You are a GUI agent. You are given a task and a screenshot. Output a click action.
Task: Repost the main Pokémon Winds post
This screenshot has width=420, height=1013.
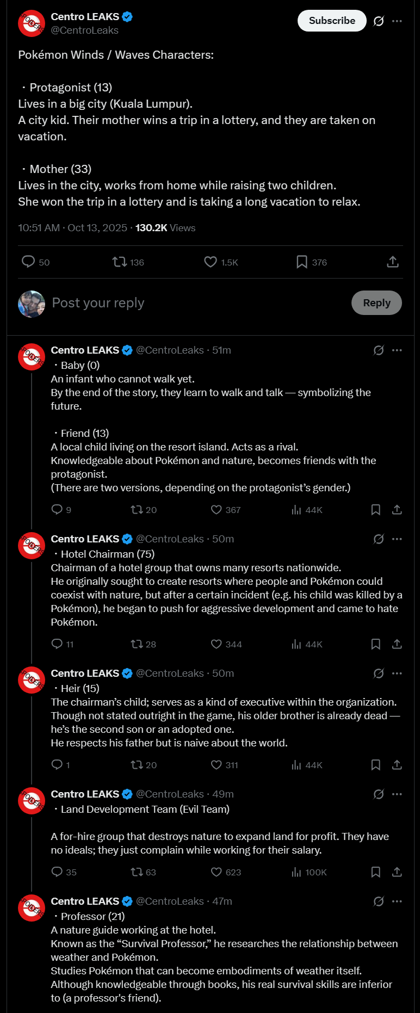(119, 262)
